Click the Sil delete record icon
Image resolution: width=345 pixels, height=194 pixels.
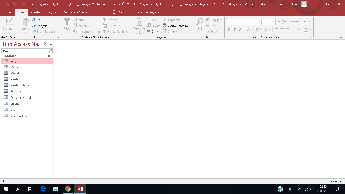149,32
